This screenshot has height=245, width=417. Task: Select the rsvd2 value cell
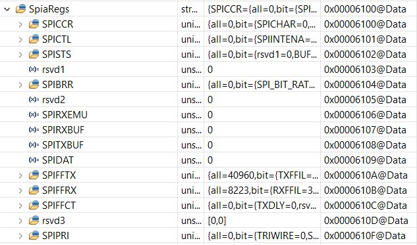coord(262,100)
